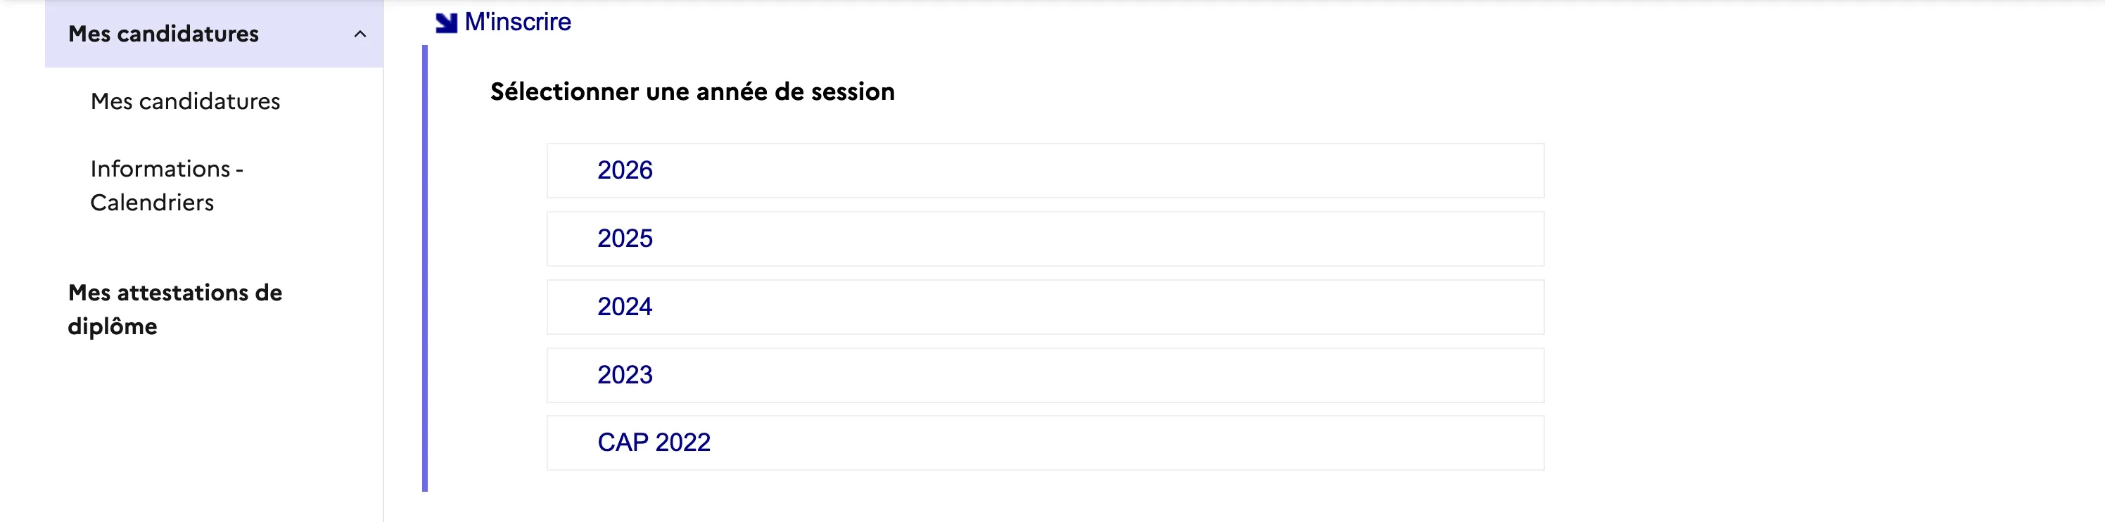Click the sidebar's right border divider line

click(x=383, y=326)
